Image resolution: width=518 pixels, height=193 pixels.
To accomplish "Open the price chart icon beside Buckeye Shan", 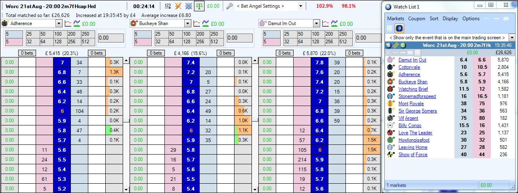I will tap(197, 23).
